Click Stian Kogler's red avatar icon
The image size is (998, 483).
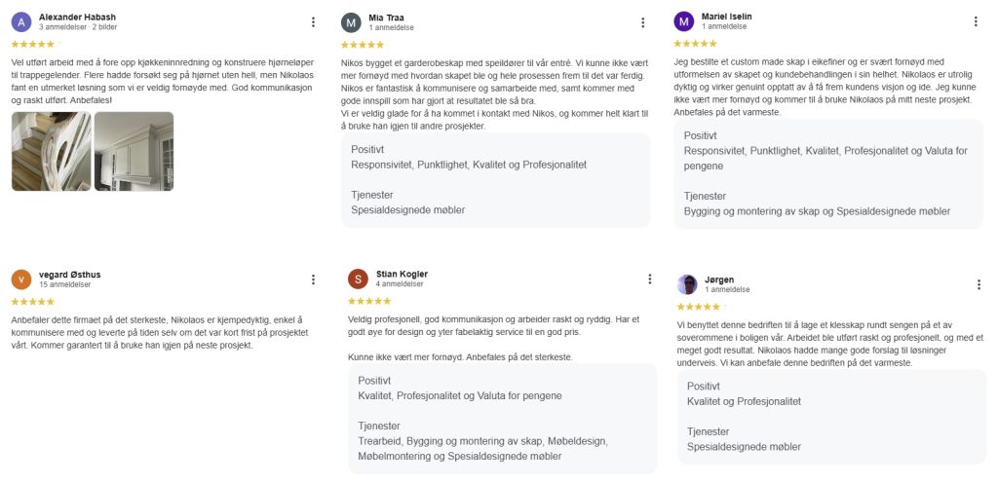click(358, 279)
